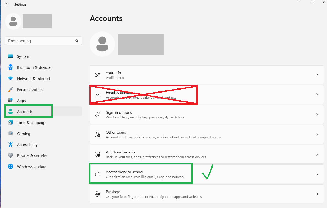This screenshot has height=208, width=327.
Task: Click the Email envelope icon
Action: (x=98, y=95)
